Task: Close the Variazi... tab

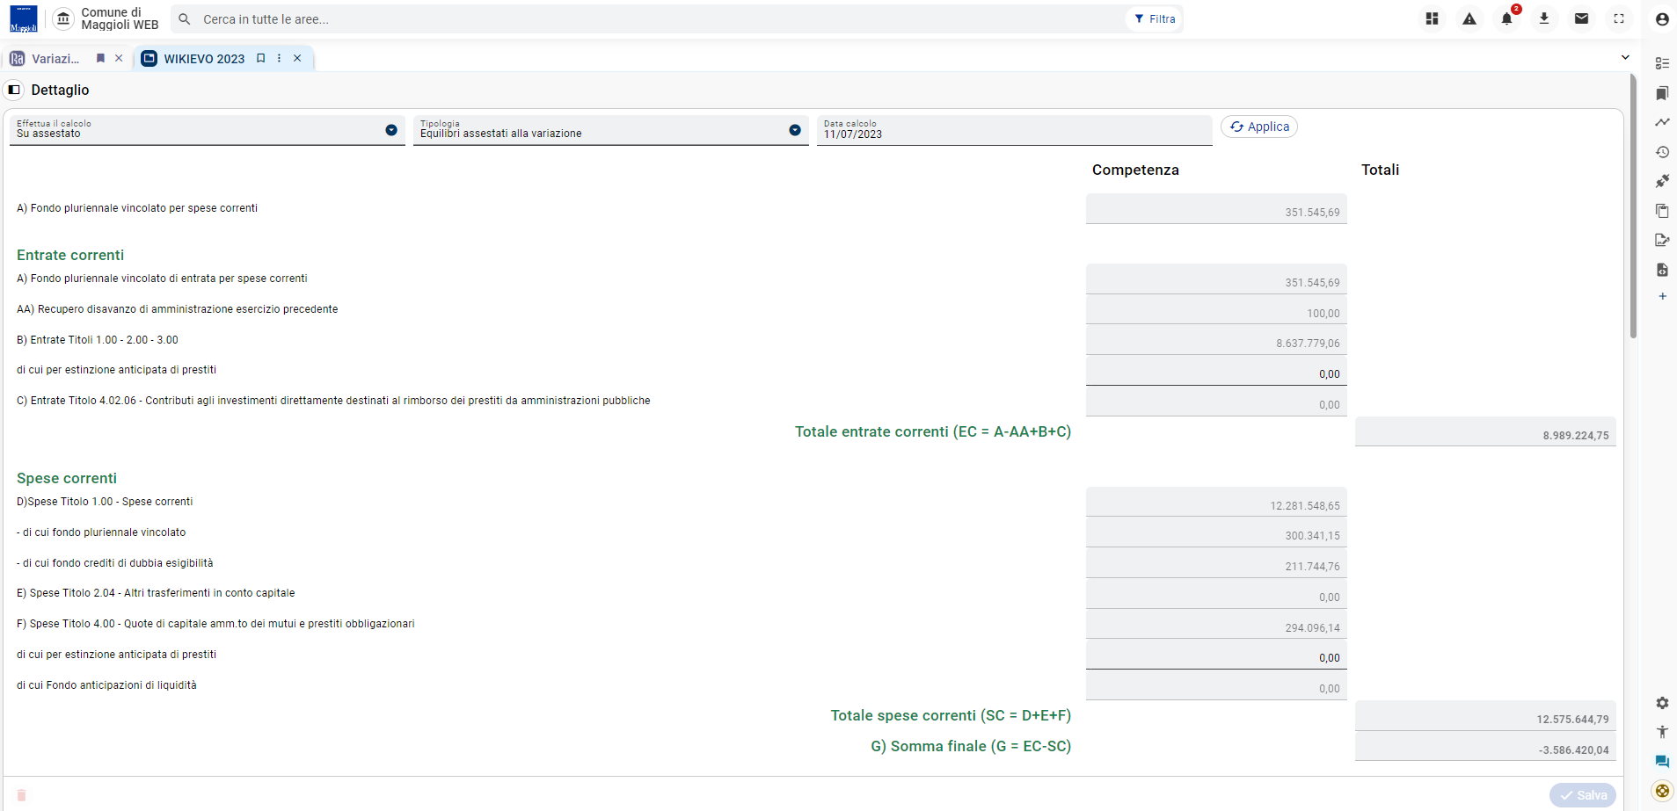Action: tap(119, 58)
